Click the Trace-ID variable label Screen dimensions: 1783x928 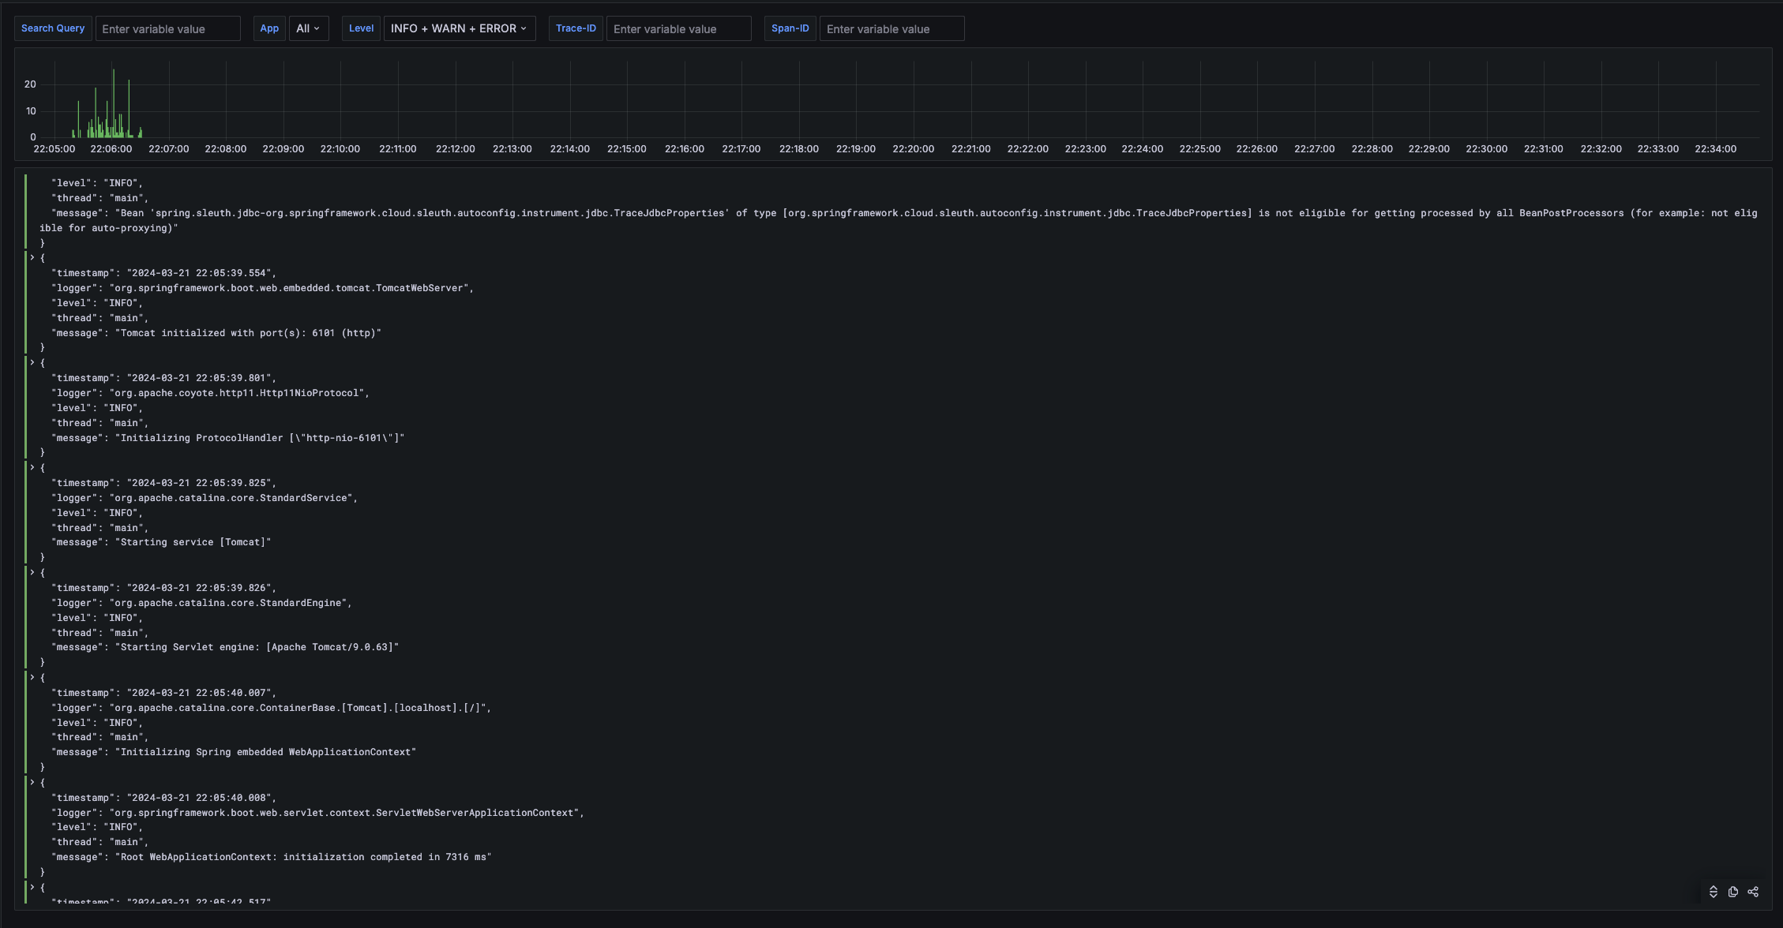point(576,28)
